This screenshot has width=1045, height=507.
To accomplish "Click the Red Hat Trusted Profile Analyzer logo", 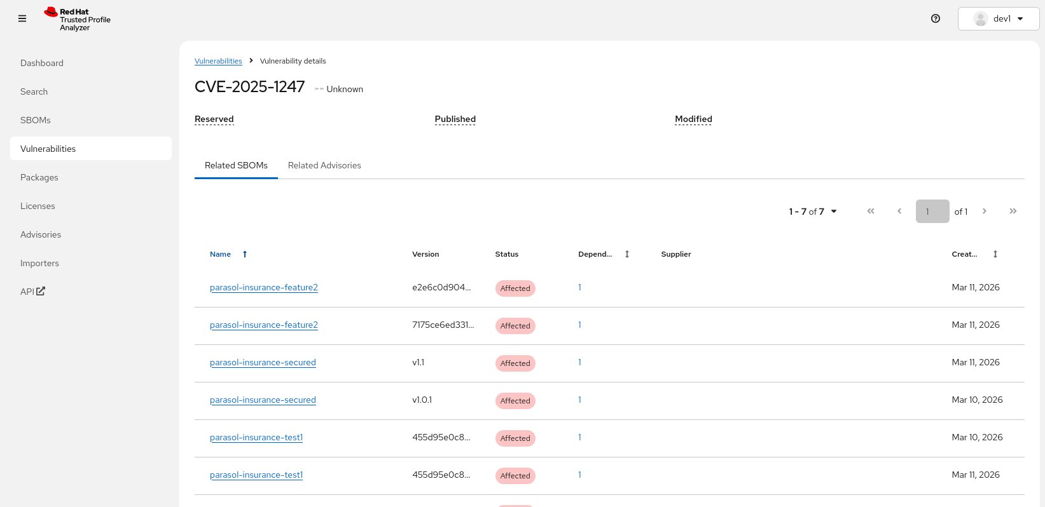I will pos(77,19).
